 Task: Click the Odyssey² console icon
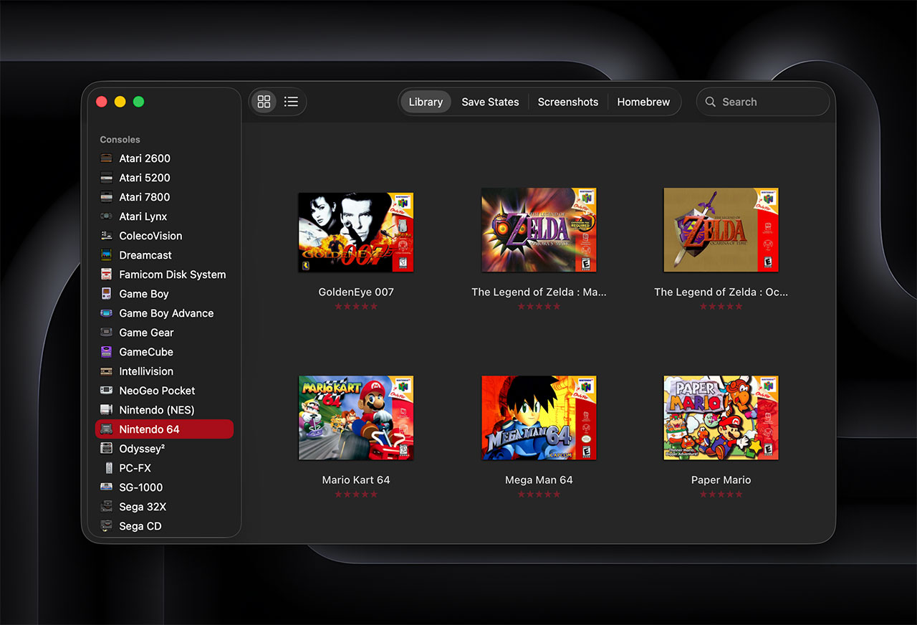pyautogui.click(x=106, y=449)
